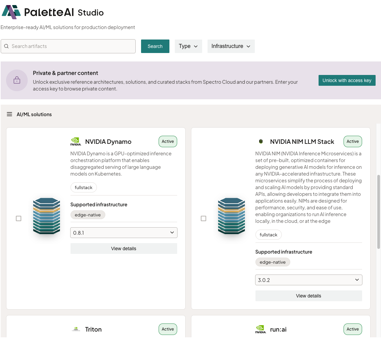Click the PaletteAI Studio logo
Viewport: 381px width, 339px height.
(53, 12)
